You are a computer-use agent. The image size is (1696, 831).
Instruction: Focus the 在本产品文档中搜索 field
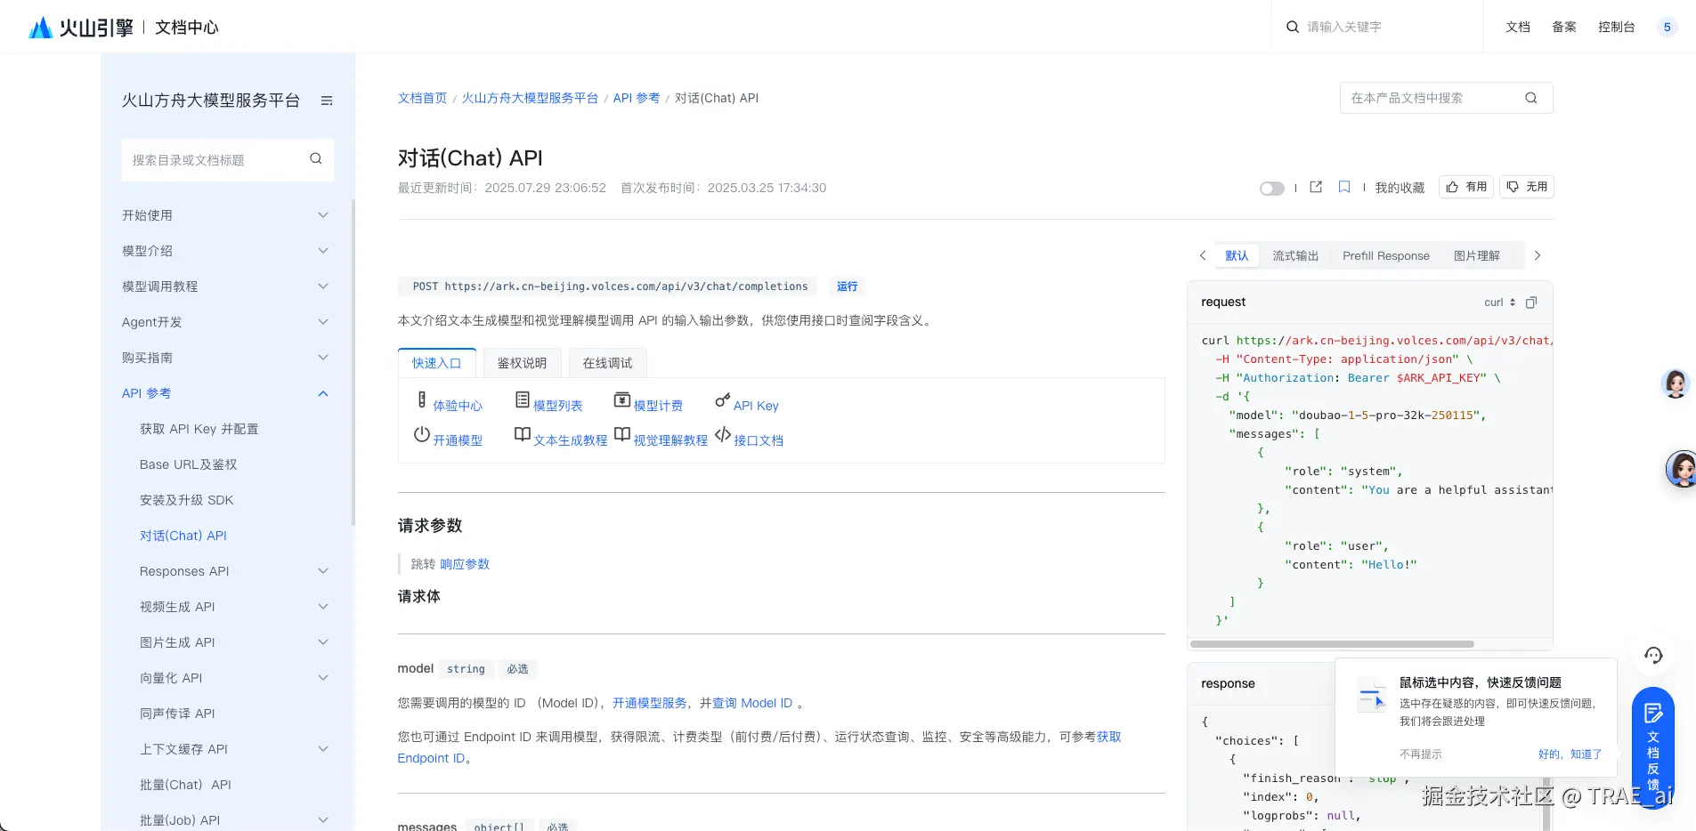pyautogui.click(x=1447, y=98)
